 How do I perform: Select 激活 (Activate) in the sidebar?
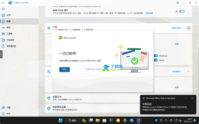click(x=8, y=27)
